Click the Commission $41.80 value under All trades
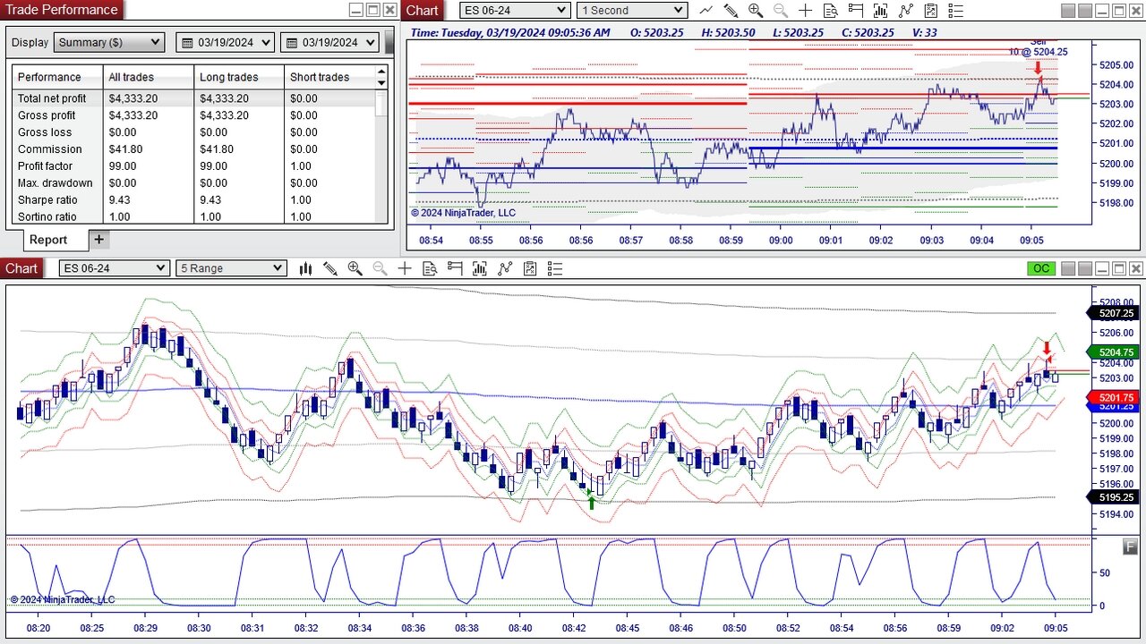This screenshot has height=644, width=1146. (x=127, y=149)
